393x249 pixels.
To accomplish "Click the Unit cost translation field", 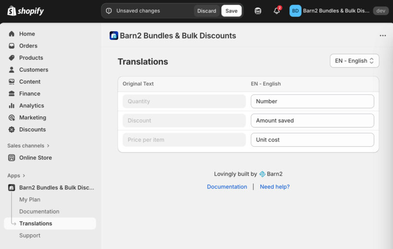I will [x=312, y=140].
